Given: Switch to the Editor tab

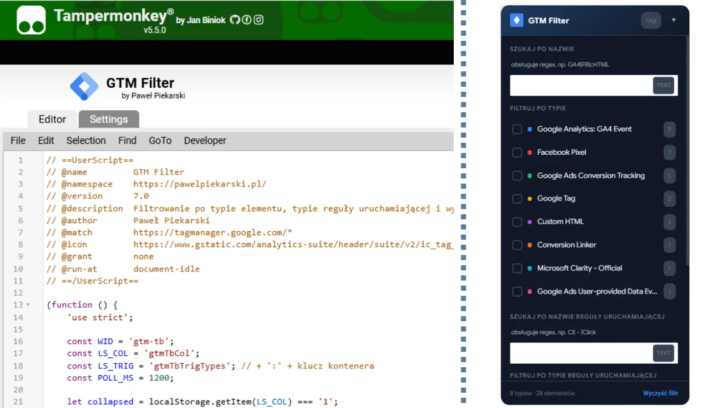Looking at the screenshot, I should (52, 119).
